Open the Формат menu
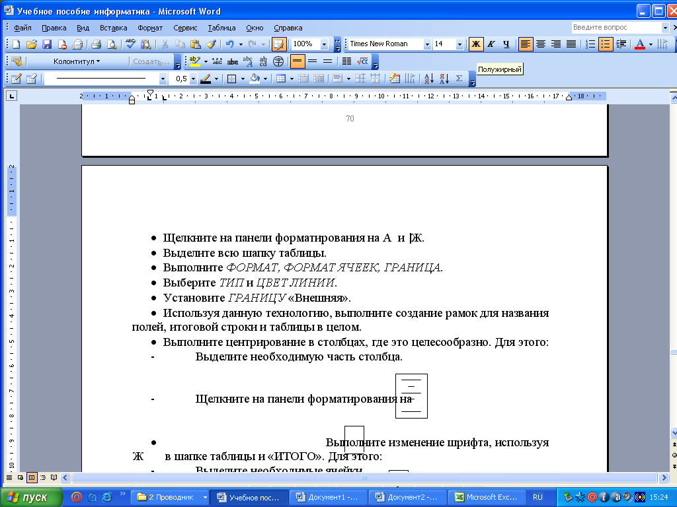 (x=150, y=28)
